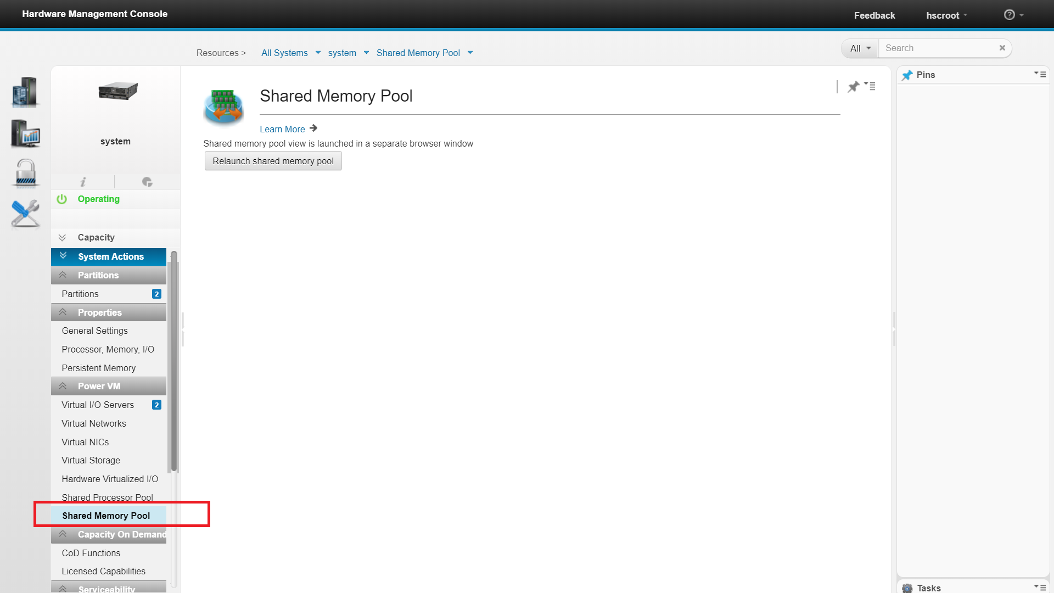Image resolution: width=1054 pixels, height=593 pixels.
Task: Expand the Capacity section
Action: click(x=115, y=237)
